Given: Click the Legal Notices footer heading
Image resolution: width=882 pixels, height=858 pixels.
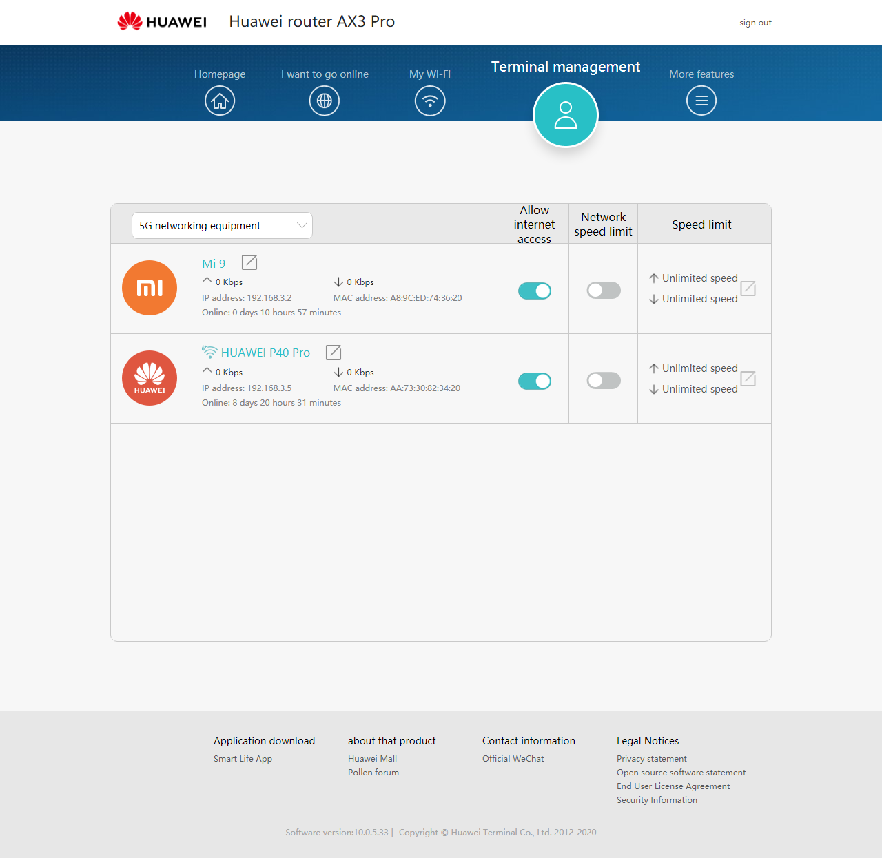Looking at the screenshot, I should click(648, 741).
